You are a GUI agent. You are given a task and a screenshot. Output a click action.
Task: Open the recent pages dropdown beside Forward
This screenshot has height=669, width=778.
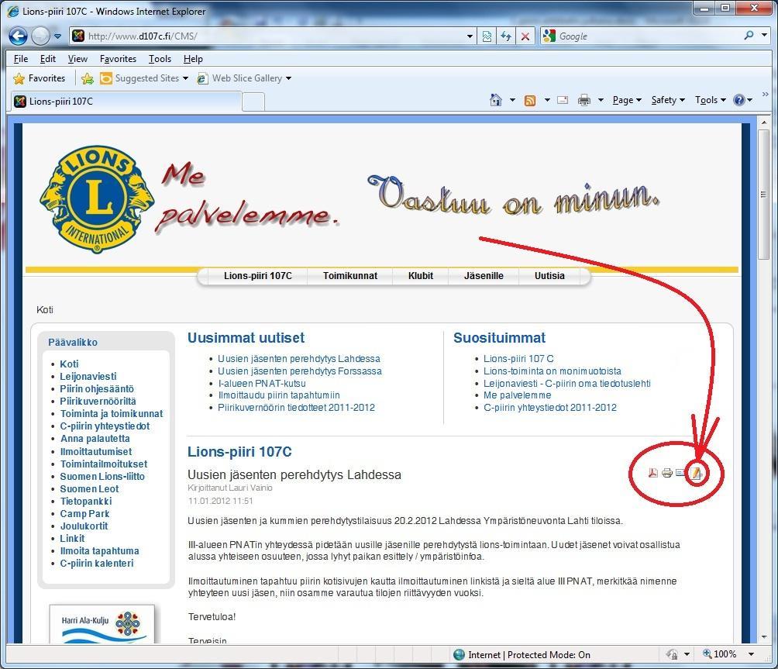point(57,36)
